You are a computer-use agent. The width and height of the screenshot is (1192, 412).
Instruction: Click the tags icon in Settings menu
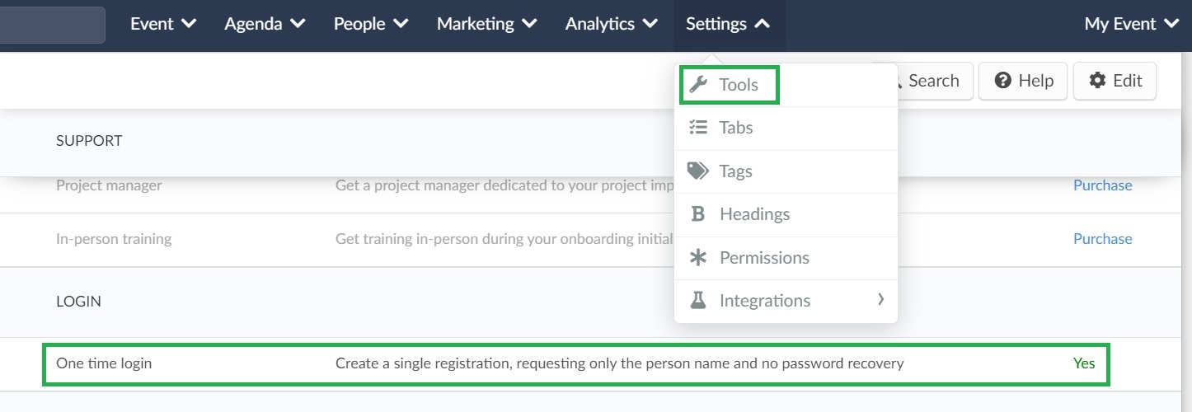698,171
